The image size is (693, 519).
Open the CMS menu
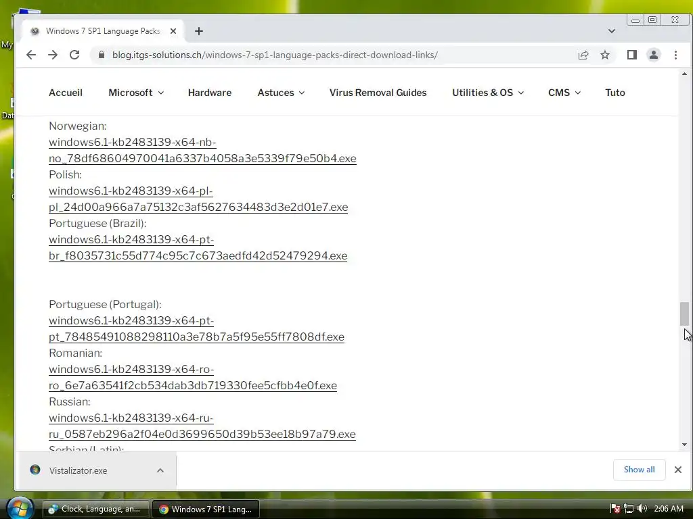pos(558,93)
